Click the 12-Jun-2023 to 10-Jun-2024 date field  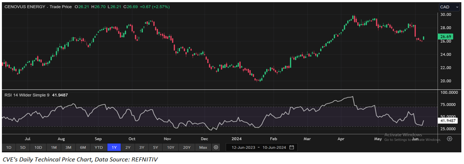(261, 147)
